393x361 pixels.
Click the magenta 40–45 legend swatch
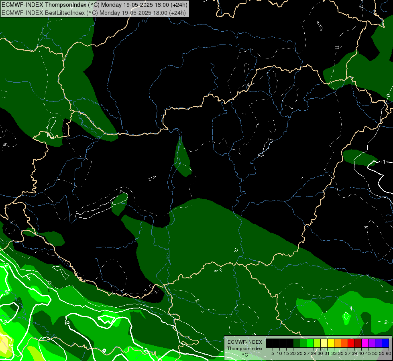coord(365,343)
